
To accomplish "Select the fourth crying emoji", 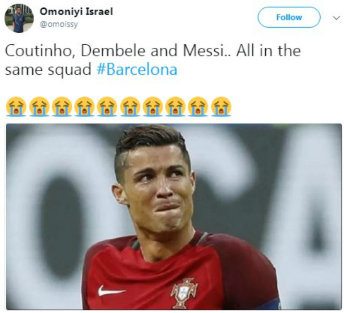I will pyautogui.click(x=84, y=107).
